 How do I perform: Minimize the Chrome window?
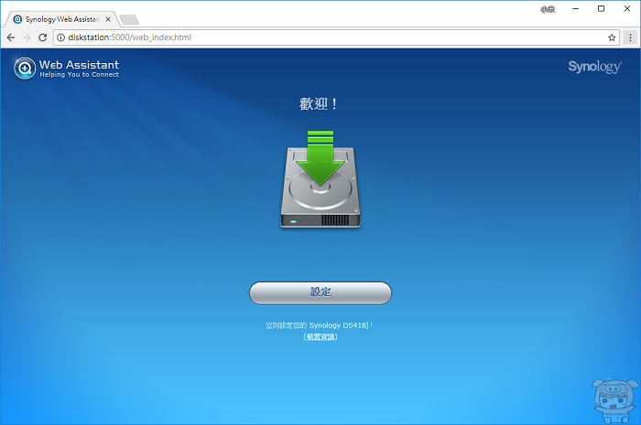tap(576, 8)
